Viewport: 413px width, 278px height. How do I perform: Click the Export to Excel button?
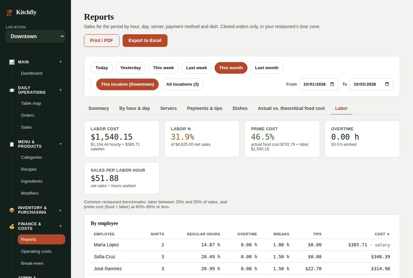145,41
